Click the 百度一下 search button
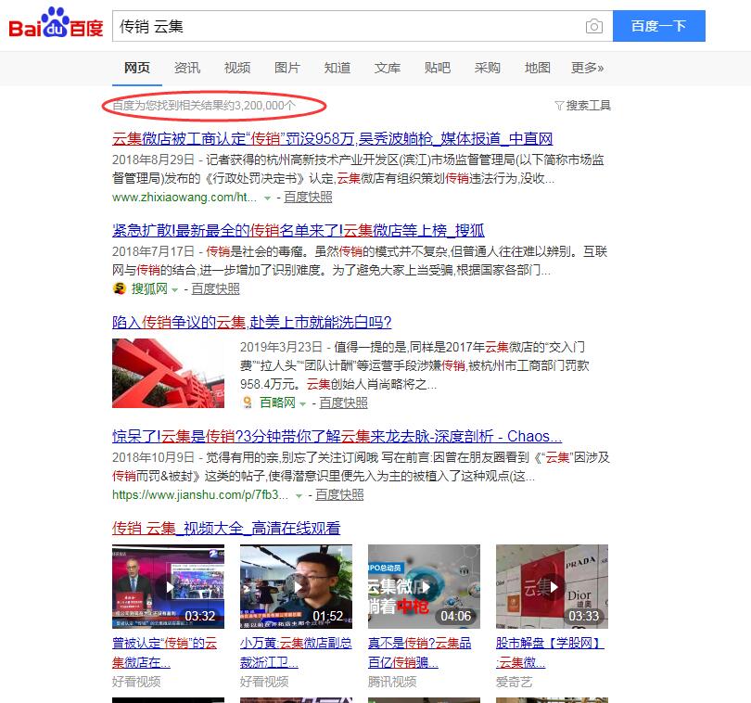The image size is (751, 703). pyautogui.click(x=659, y=26)
